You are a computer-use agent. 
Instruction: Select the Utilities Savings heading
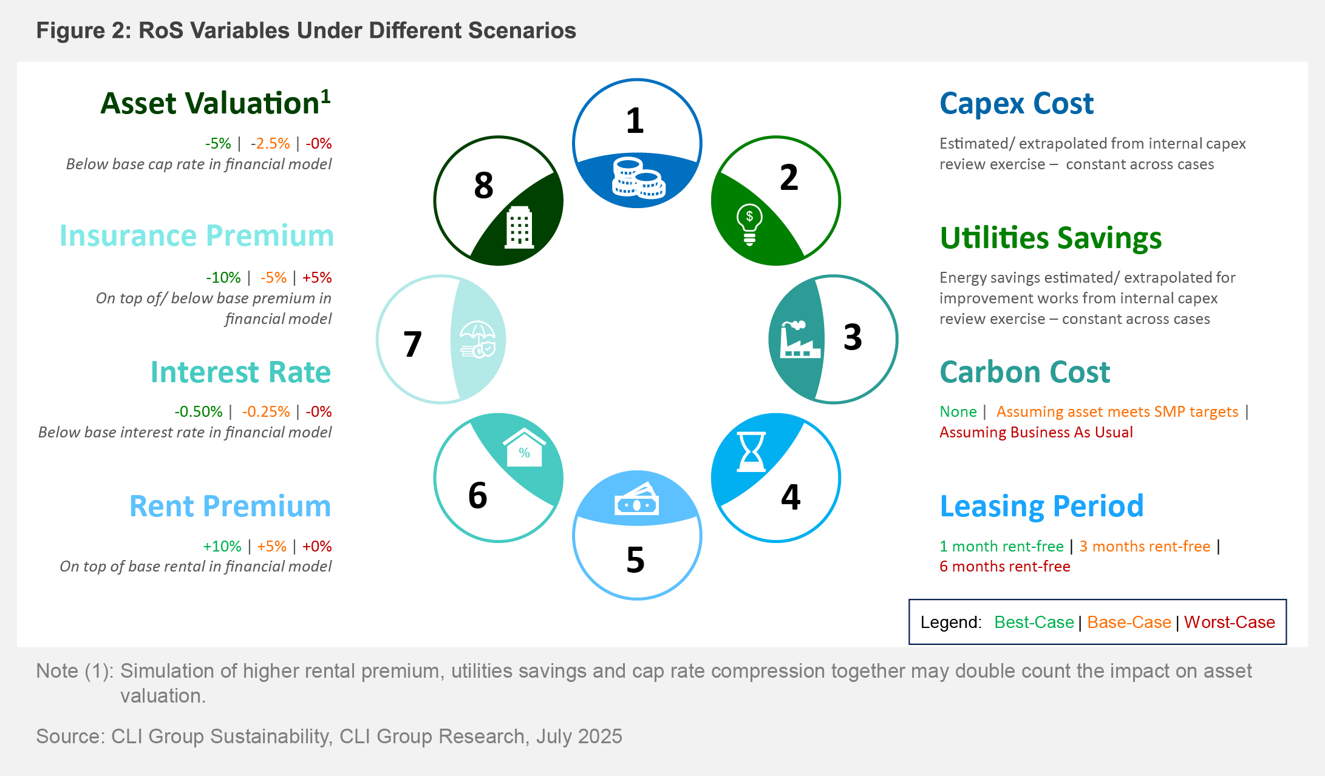coord(1051,237)
